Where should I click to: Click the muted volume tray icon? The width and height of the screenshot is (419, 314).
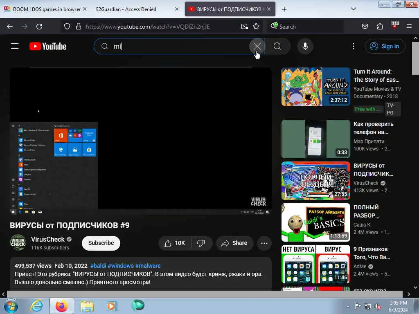pos(378,306)
